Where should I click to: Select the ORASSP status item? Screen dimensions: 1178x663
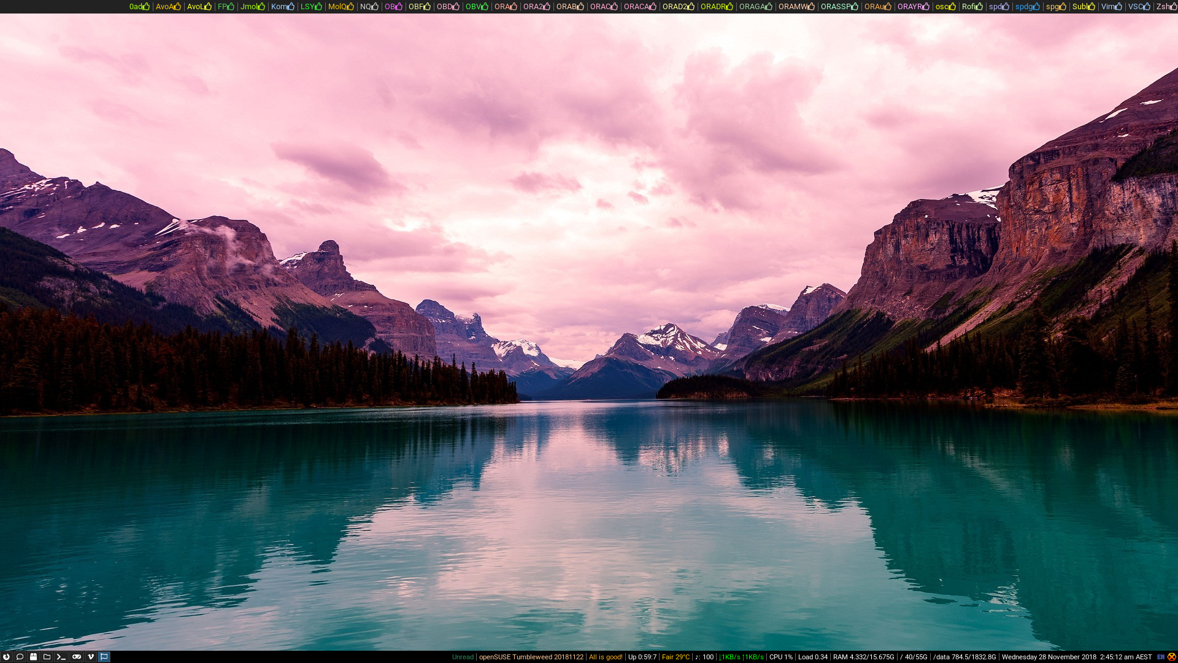[839, 7]
